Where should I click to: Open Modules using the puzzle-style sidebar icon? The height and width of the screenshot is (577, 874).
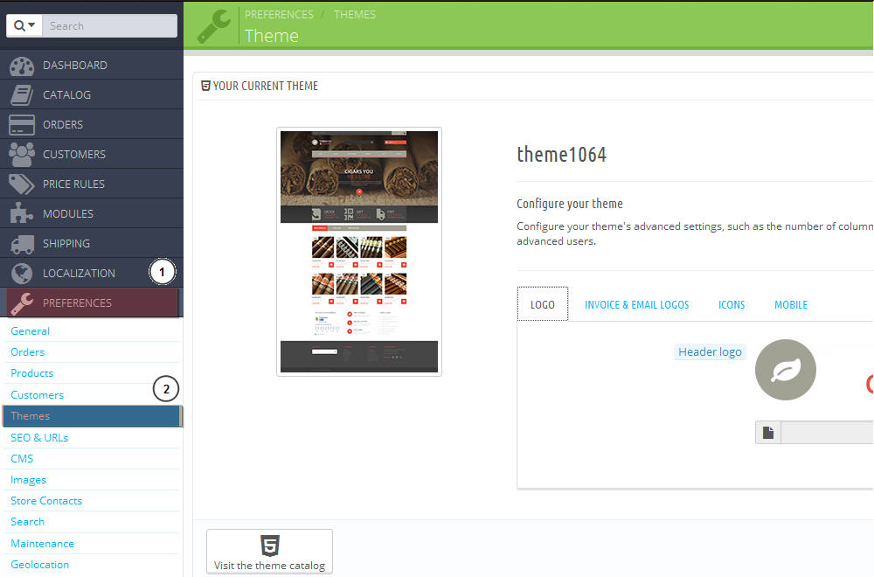point(21,213)
